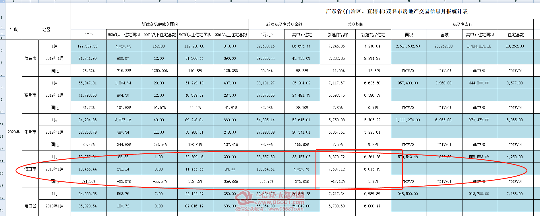Select the cell showing 20,252.00
The height and width of the screenshot is (216, 540).
coord(444,46)
